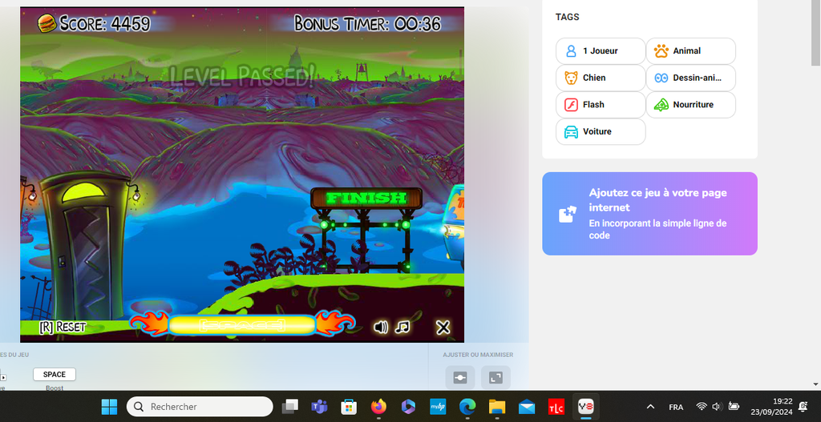Mute the game sound effects speaker

coord(381,327)
